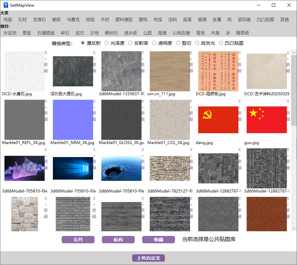This screenshot has width=297, height=265.
Task: Click the > arrow icon beside dang.jpg
Action: (240, 107)
